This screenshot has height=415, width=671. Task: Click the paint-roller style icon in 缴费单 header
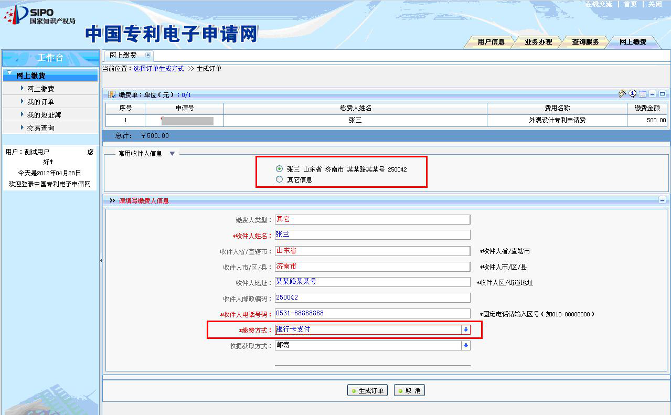click(623, 94)
